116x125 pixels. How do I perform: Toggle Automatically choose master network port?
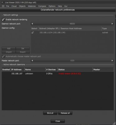click(x=3, y=57)
